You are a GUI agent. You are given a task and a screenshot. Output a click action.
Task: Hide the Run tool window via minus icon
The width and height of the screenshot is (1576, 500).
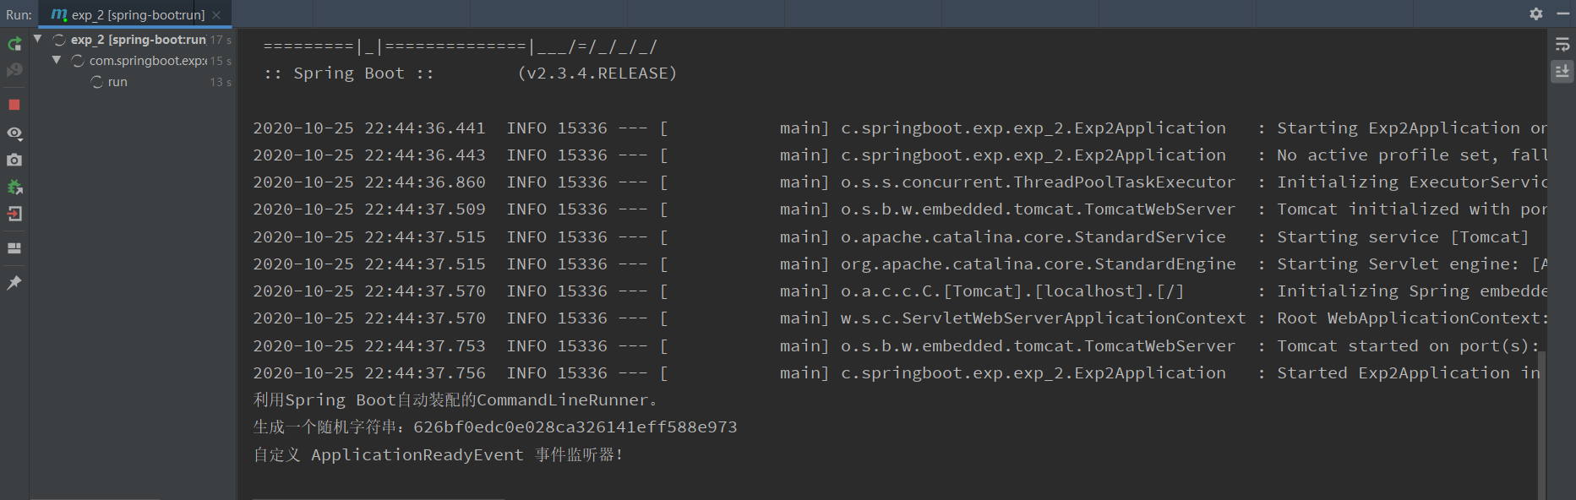[x=1562, y=14]
